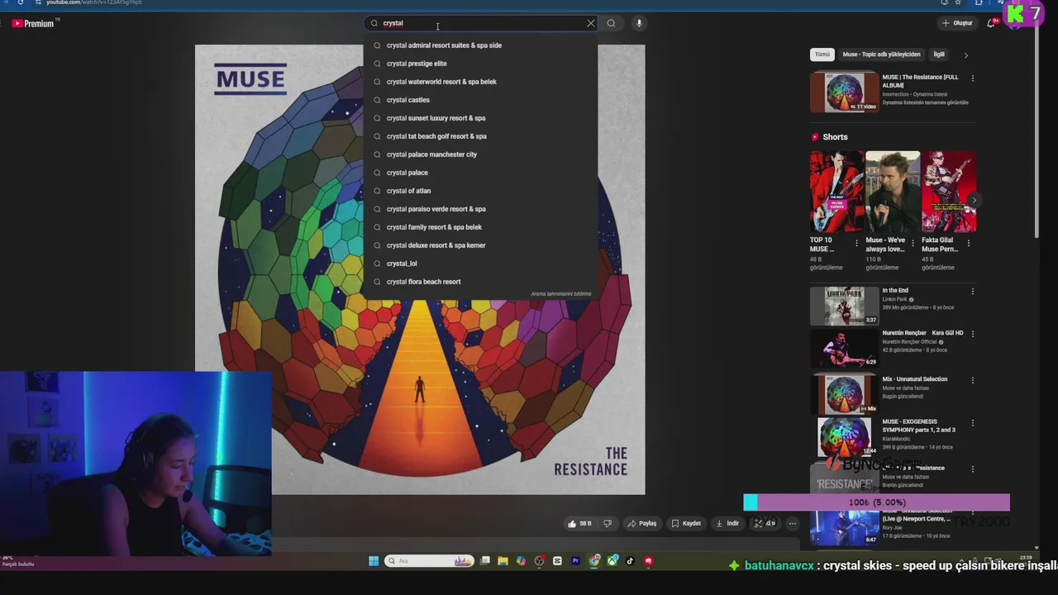
Task: Choose the 'crystal of atlan' suggestion
Action: [x=480, y=191]
